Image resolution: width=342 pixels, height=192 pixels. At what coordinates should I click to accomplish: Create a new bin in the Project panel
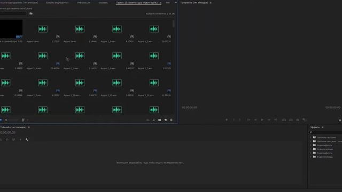(x=160, y=120)
